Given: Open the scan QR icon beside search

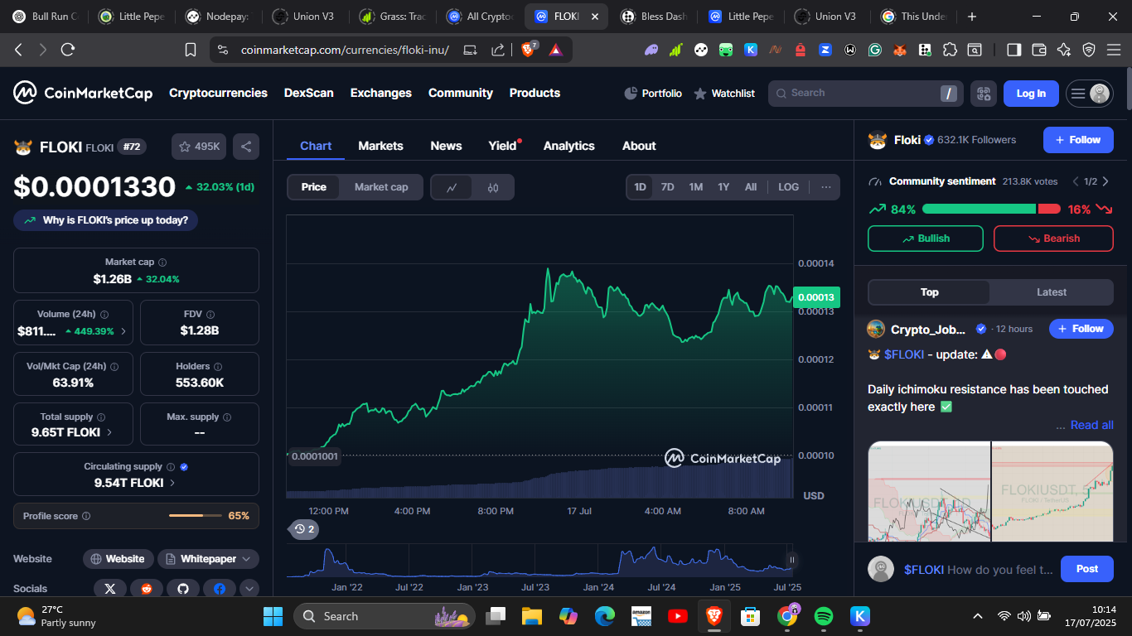Looking at the screenshot, I should click(x=984, y=94).
